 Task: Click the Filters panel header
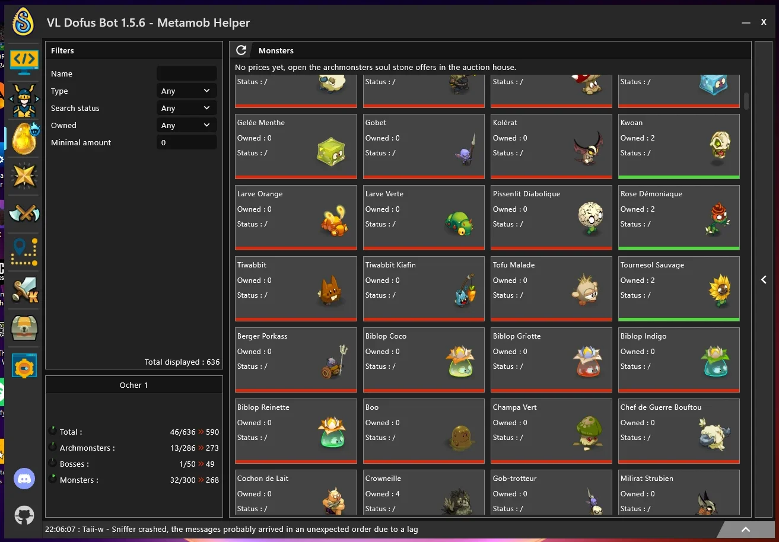coord(133,50)
